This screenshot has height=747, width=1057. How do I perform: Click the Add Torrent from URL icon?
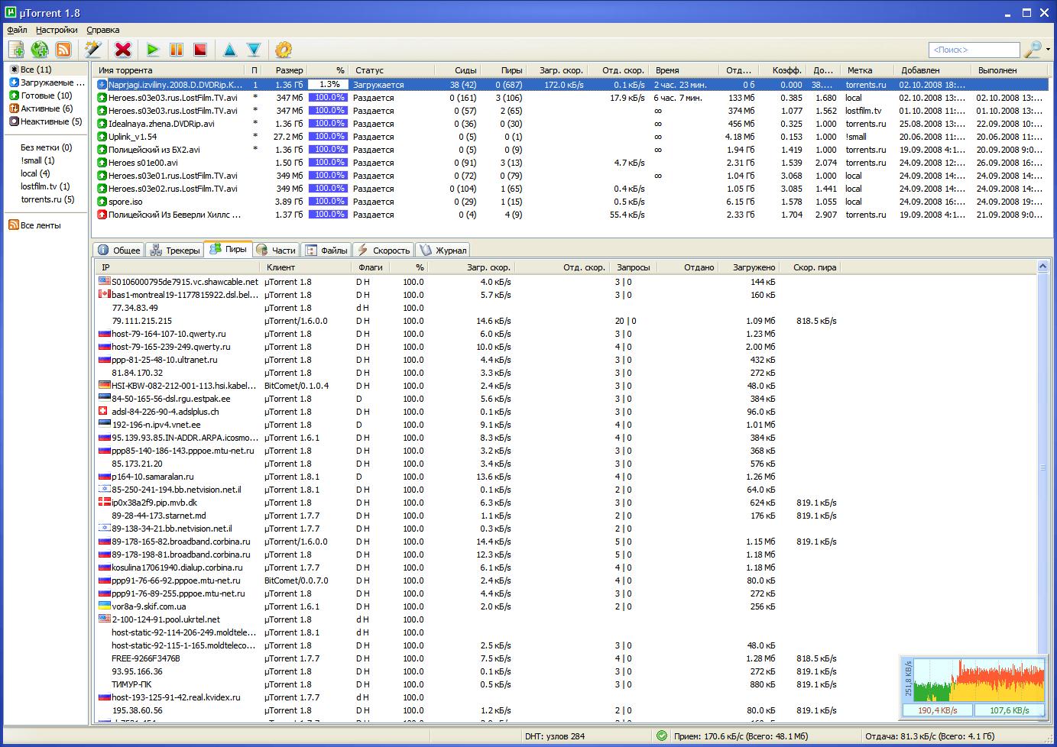pos(40,50)
